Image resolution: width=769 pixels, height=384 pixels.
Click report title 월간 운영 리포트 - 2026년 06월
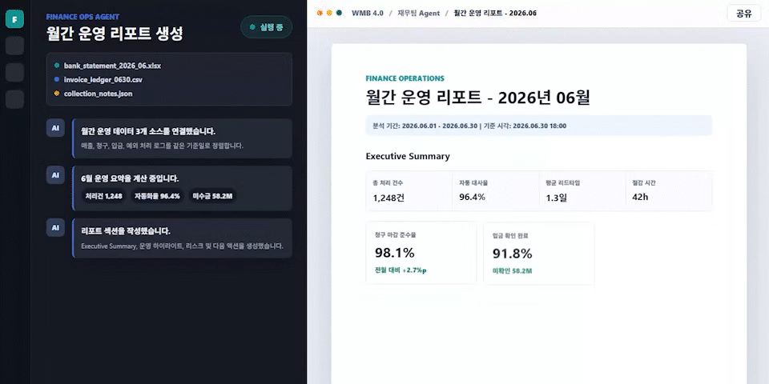point(477,98)
